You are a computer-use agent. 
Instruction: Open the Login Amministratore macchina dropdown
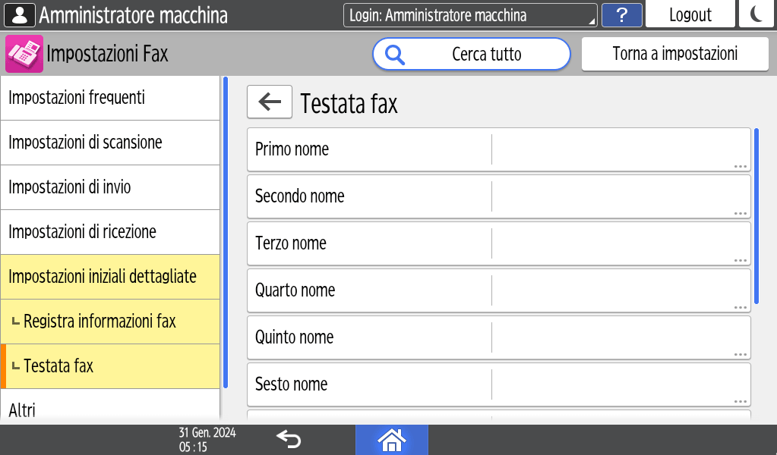pos(469,15)
